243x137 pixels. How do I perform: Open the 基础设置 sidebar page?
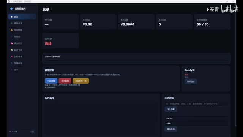[22, 23]
